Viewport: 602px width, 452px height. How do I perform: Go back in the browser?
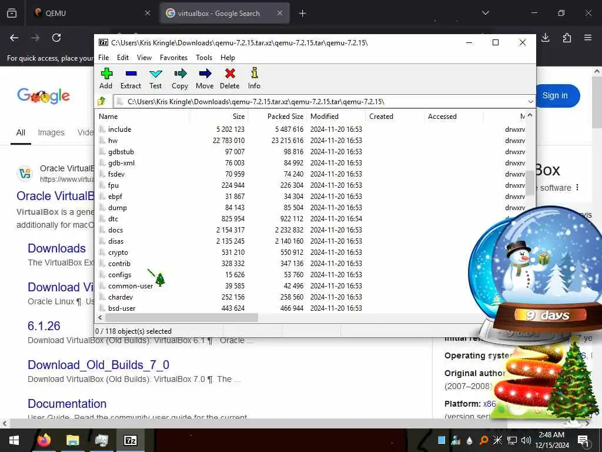(14, 38)
